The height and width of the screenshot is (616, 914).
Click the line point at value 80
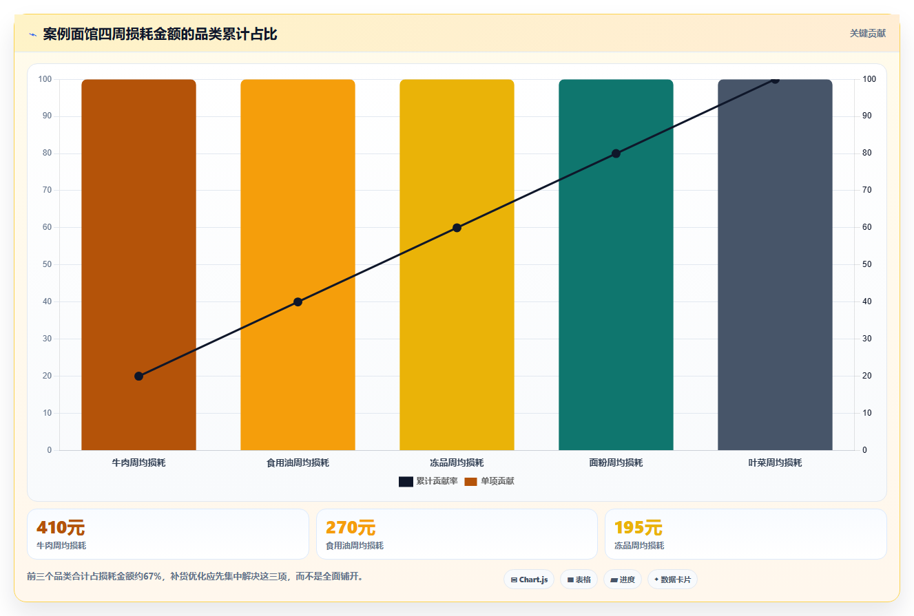[x=616, y=153]
